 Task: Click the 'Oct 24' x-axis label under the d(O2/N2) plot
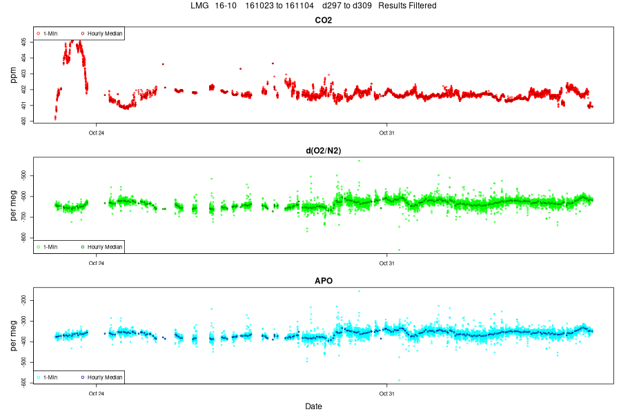[96, 263]
